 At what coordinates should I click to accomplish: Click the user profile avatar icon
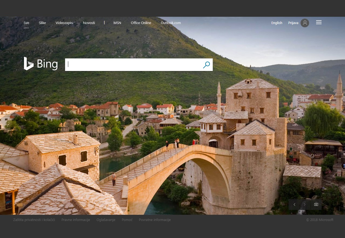click(305, 23)
